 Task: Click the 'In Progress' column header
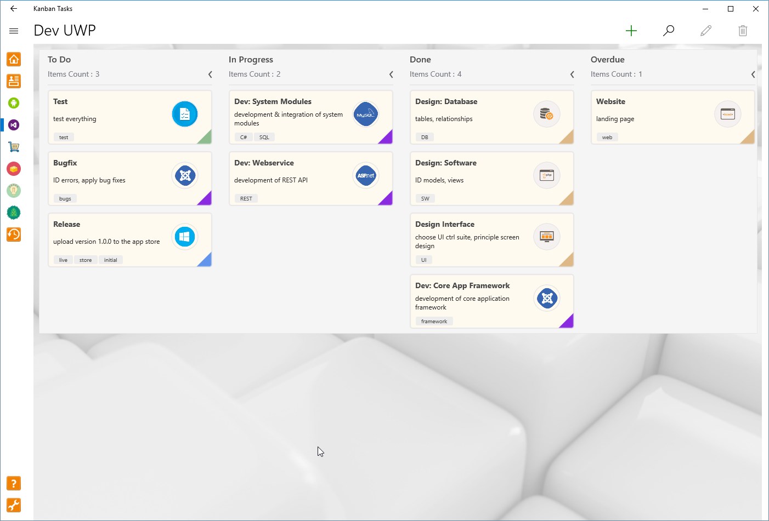(251, 60)
